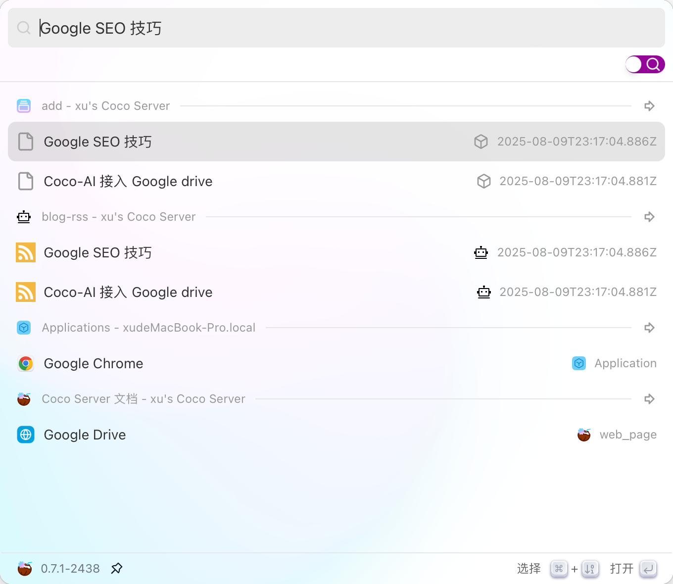This screenshot has width=673, height=584.
Task: Click the robot icon beside the RSS Coco-AI timestamp
Action: pyautogui.click(x=484, y=292)
